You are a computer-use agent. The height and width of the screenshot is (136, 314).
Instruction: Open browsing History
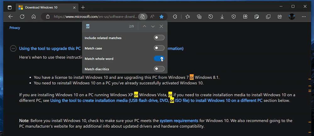coord(211,17)
